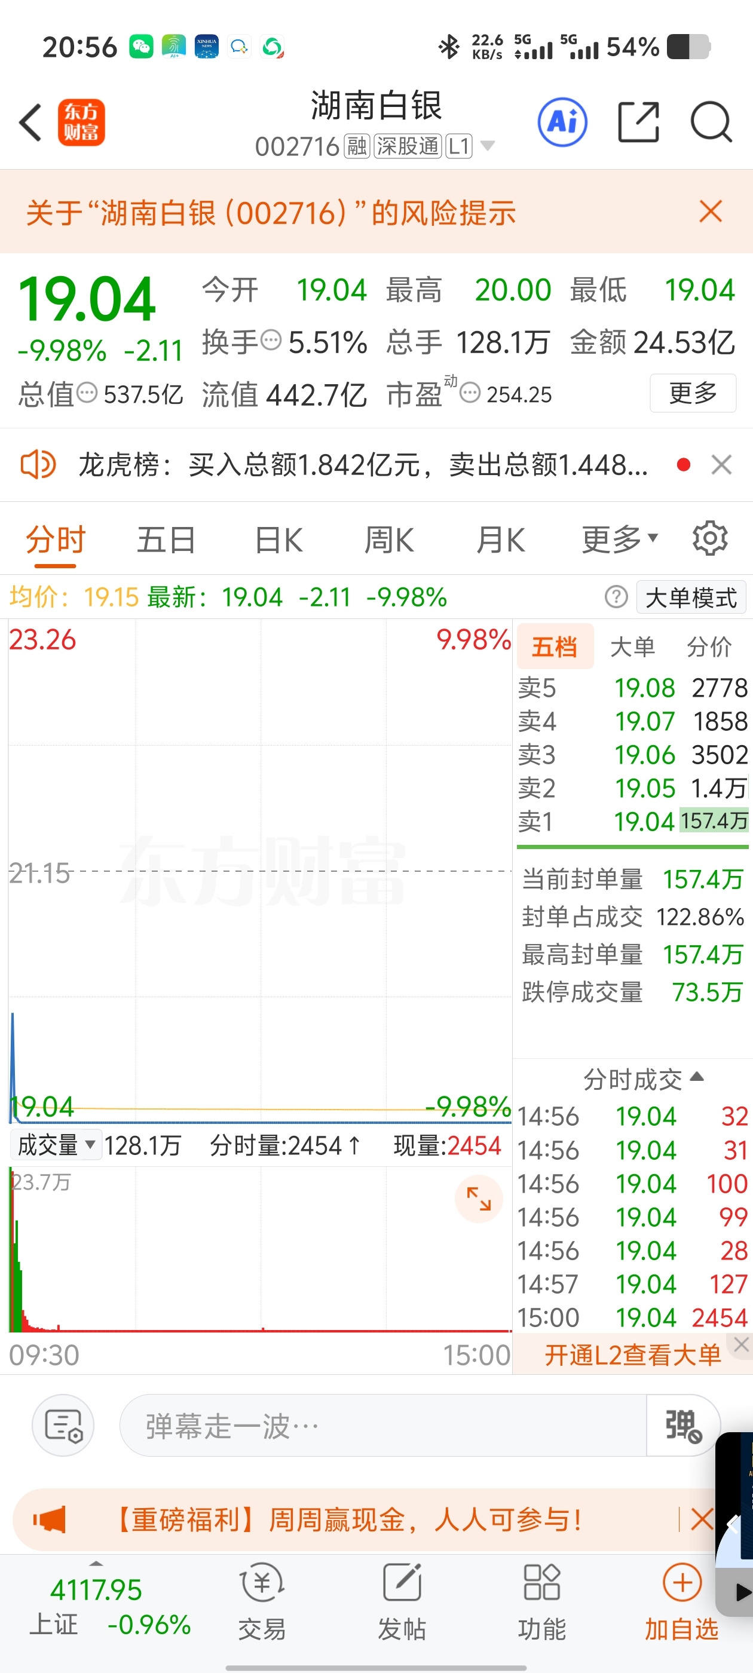Viewport: 753px width, 1673px height.
Task: Switch to the 五日 chart tab
Action: [x=166, y=540]
